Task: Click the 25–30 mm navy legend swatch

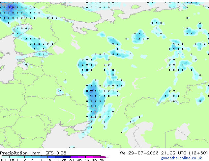Action: click(x=66, y=157)
